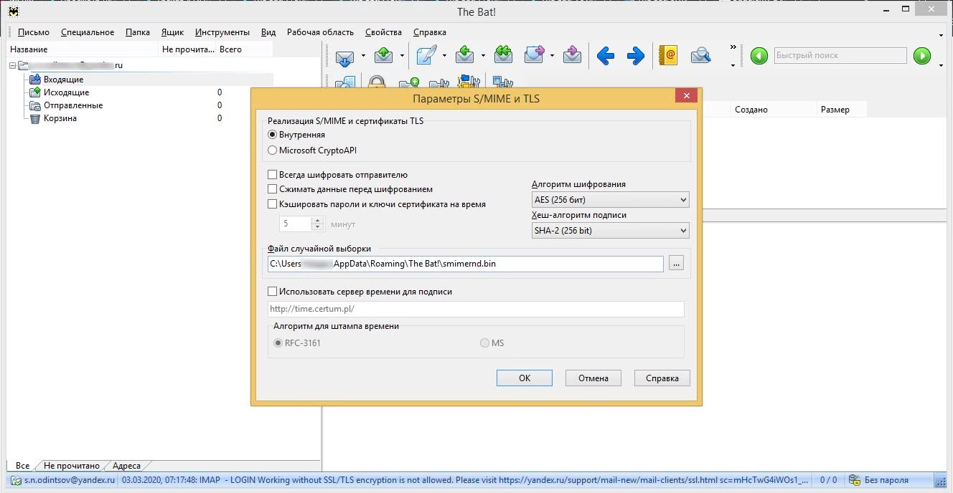Viewport: 953px width, 493px height.
Task: Switch to the Не прочитано tab
Action: [71, 466]
